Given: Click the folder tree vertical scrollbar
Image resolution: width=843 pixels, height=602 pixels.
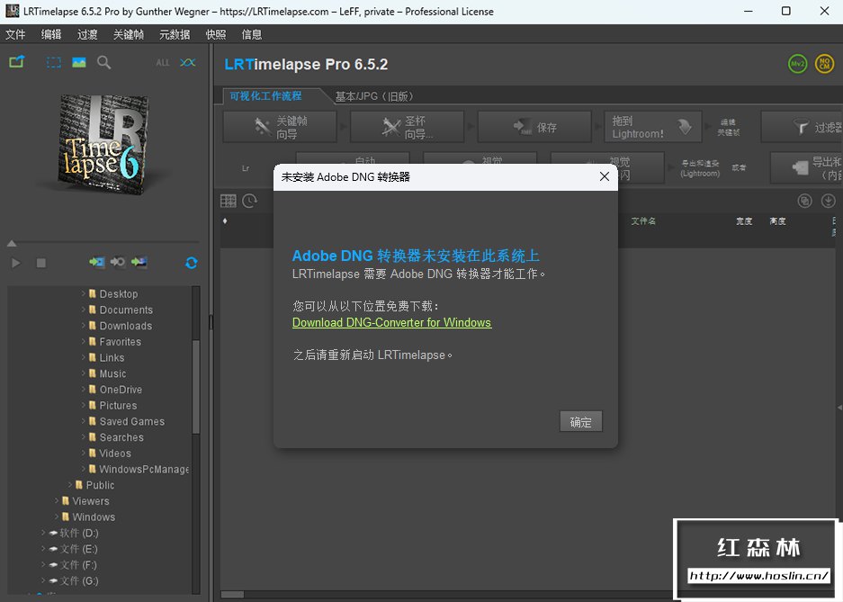Looking at the screenshot, I should pos(196,387).
